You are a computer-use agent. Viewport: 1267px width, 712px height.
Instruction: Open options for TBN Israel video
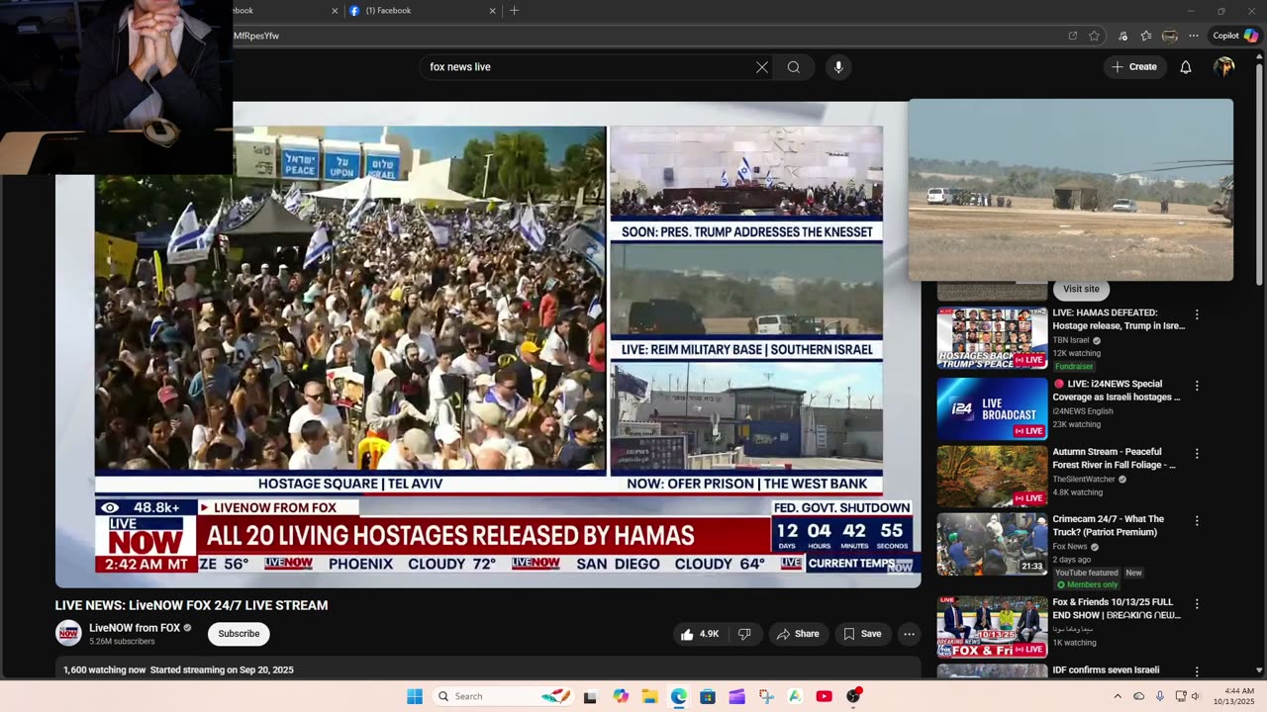(x=1197, y=315)
